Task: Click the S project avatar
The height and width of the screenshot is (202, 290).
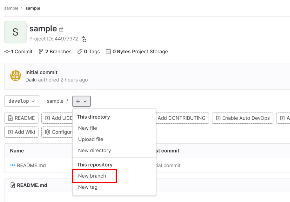Action: click(x=15, y=32)
